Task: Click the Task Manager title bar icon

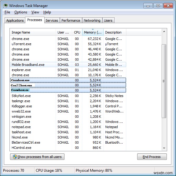Action: tap(5, 5)
